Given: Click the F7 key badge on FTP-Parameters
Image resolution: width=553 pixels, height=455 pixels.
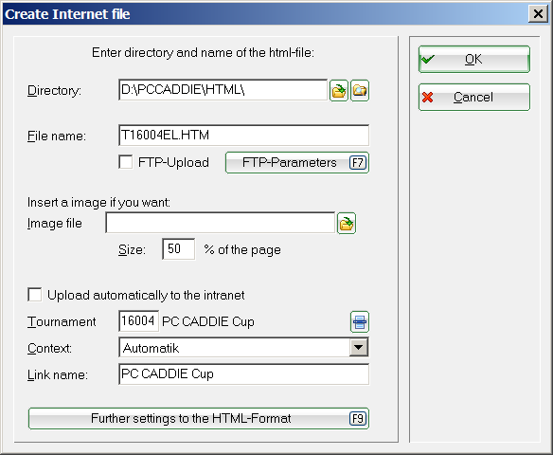Looking at the screenshot, I should tap(358, 163).
